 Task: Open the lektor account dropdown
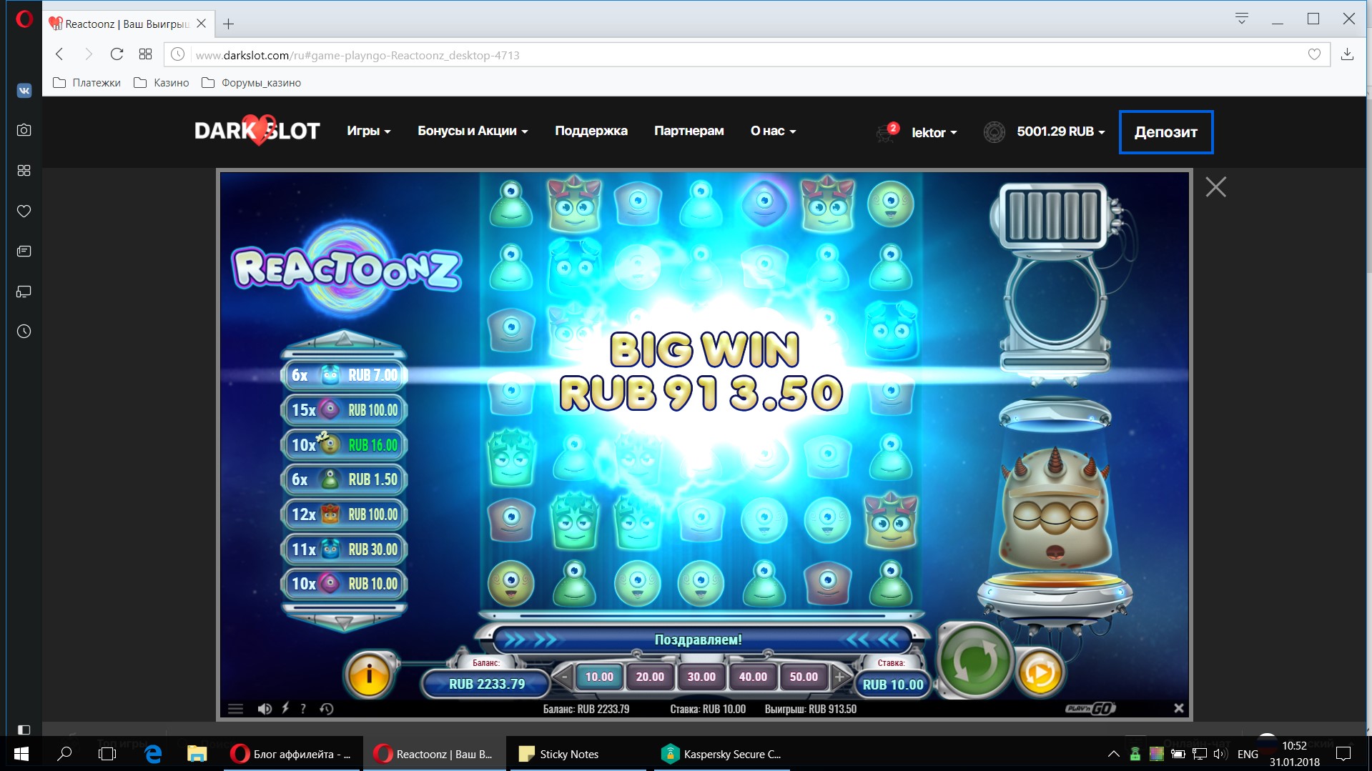934,132
